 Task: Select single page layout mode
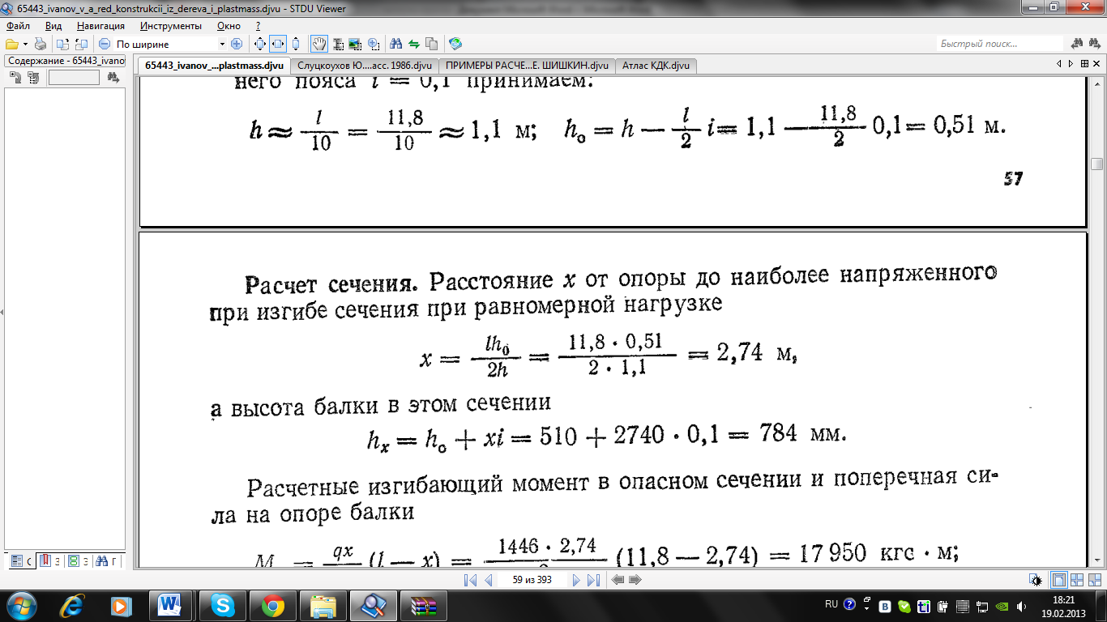click(x=1059, y=580)
